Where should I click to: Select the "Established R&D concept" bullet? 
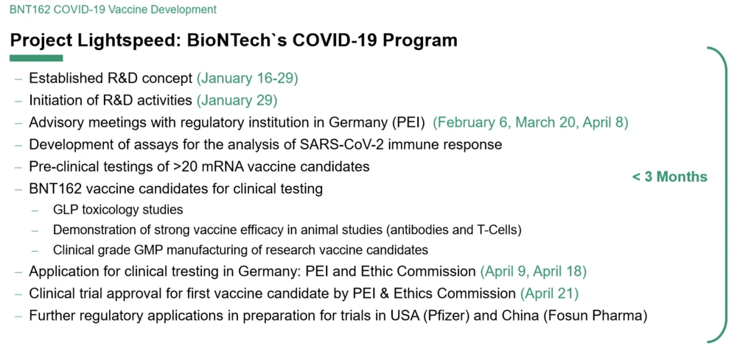pyautogui.click(x=111, y=78)
